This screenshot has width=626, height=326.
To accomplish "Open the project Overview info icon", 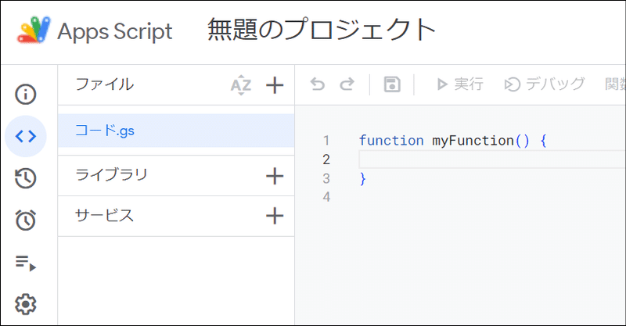I will 26,95.
